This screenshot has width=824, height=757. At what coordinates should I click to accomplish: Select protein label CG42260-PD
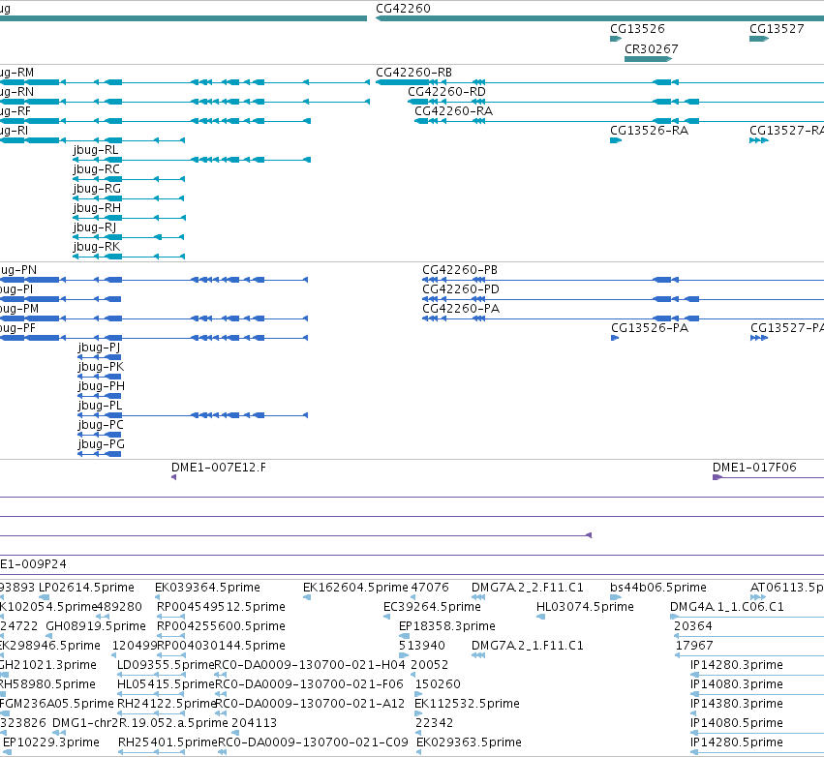[x=461, y=289]
